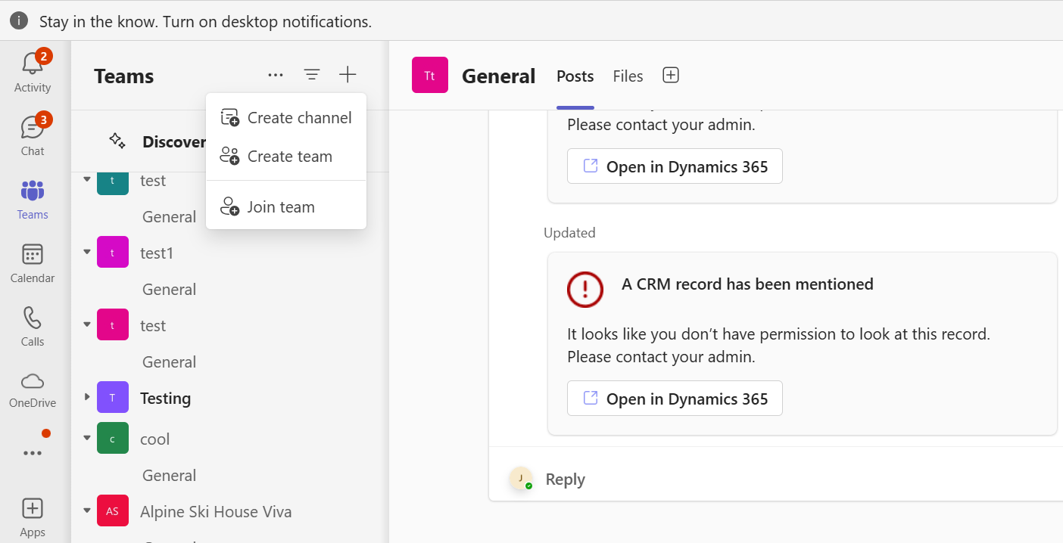Screen dimensions: 1063x543
Task: Collapse the cool team
Action: pos(87,439)
